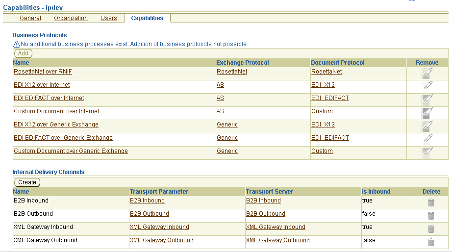Open the General tab

30,18
